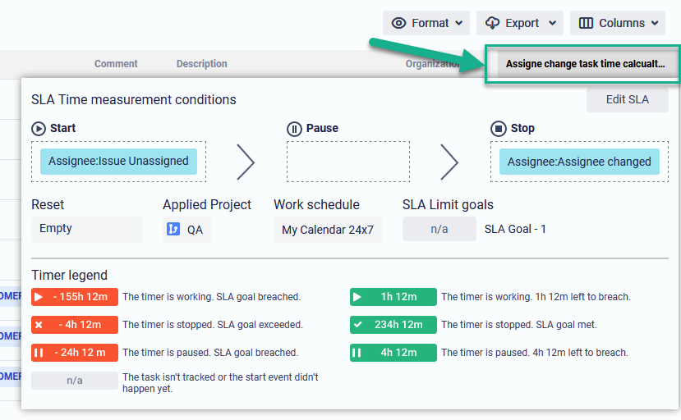
Task: Select the Assignee:Assignee changed stop condition
Action: [x=579, y=162]
